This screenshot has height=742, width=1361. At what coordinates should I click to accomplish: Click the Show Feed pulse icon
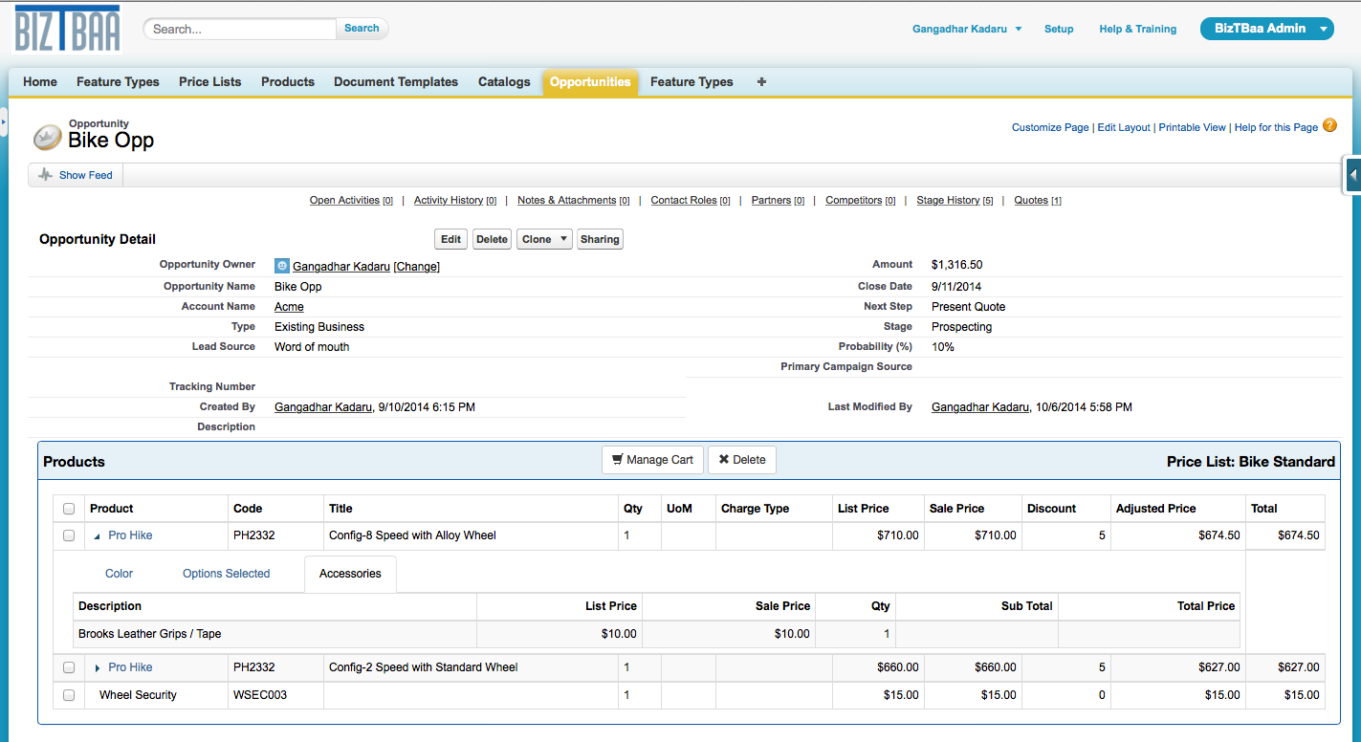[46, 175]
